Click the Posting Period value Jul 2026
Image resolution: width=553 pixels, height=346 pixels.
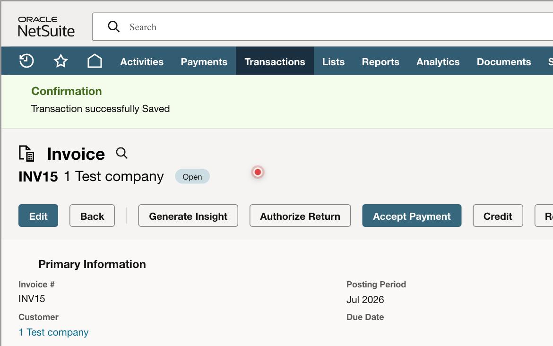pyautogui.click(x=365, y=300)
